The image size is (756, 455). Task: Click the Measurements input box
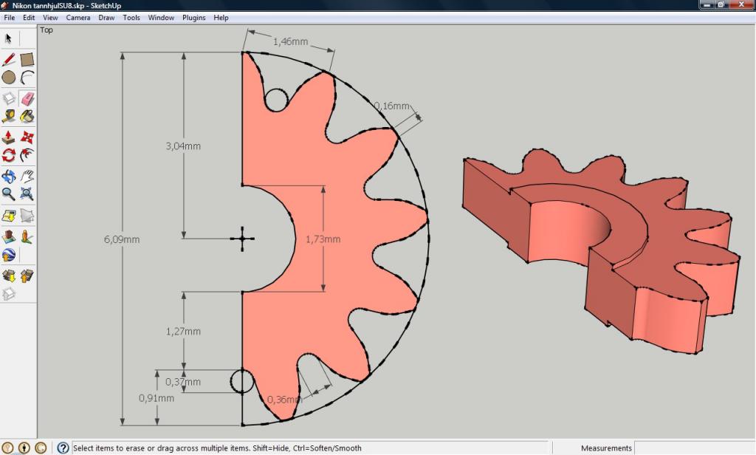694,448
